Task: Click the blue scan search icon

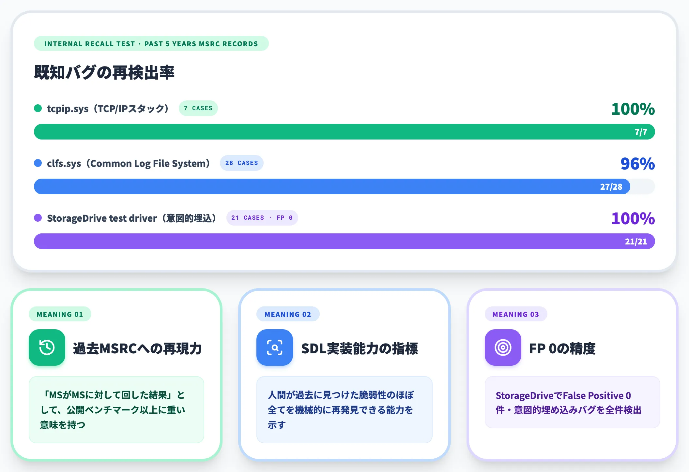Action: [x=275, y=347]
